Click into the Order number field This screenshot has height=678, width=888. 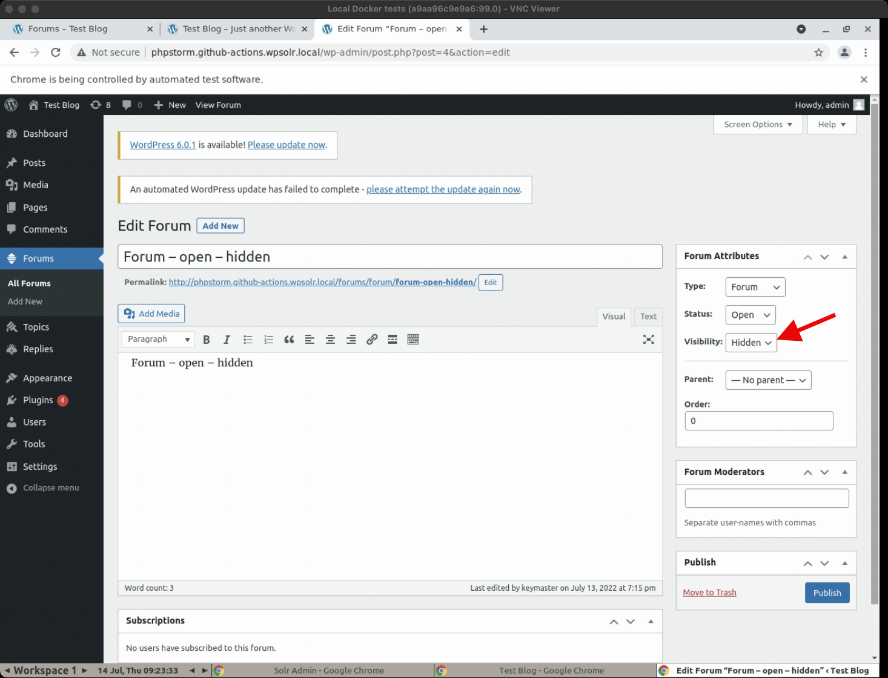[759, 421]
